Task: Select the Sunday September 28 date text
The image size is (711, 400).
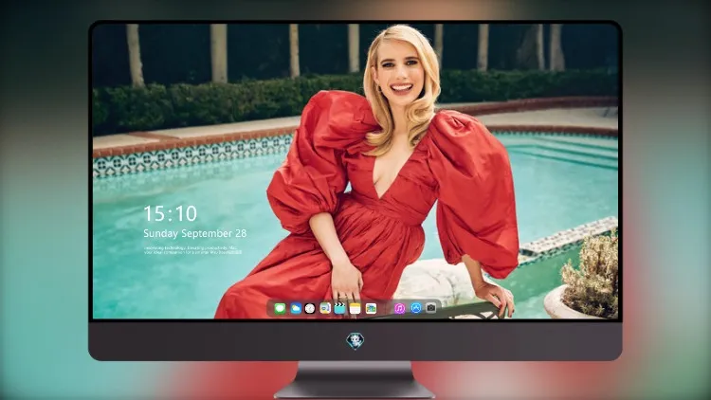Action: [195, 233]
